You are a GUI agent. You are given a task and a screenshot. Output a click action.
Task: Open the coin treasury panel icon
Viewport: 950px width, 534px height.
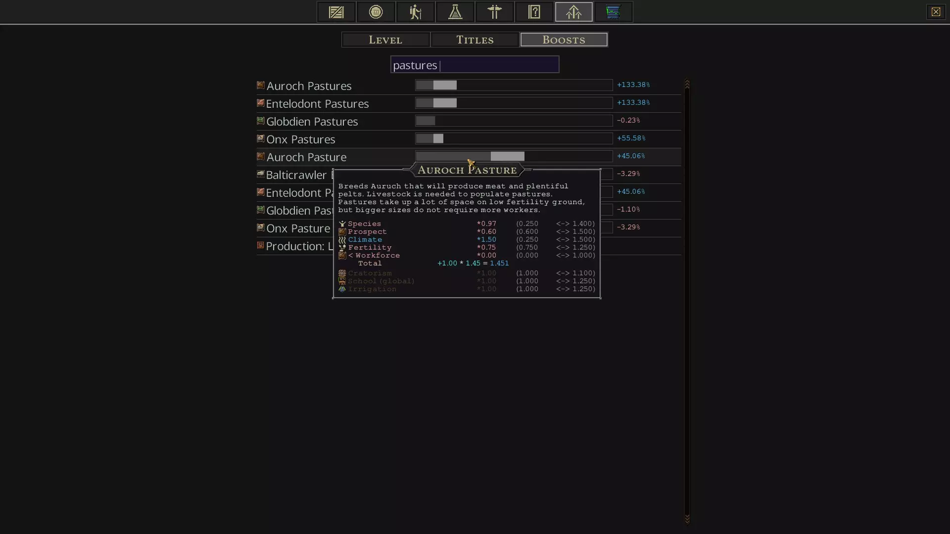coord(376,12)
